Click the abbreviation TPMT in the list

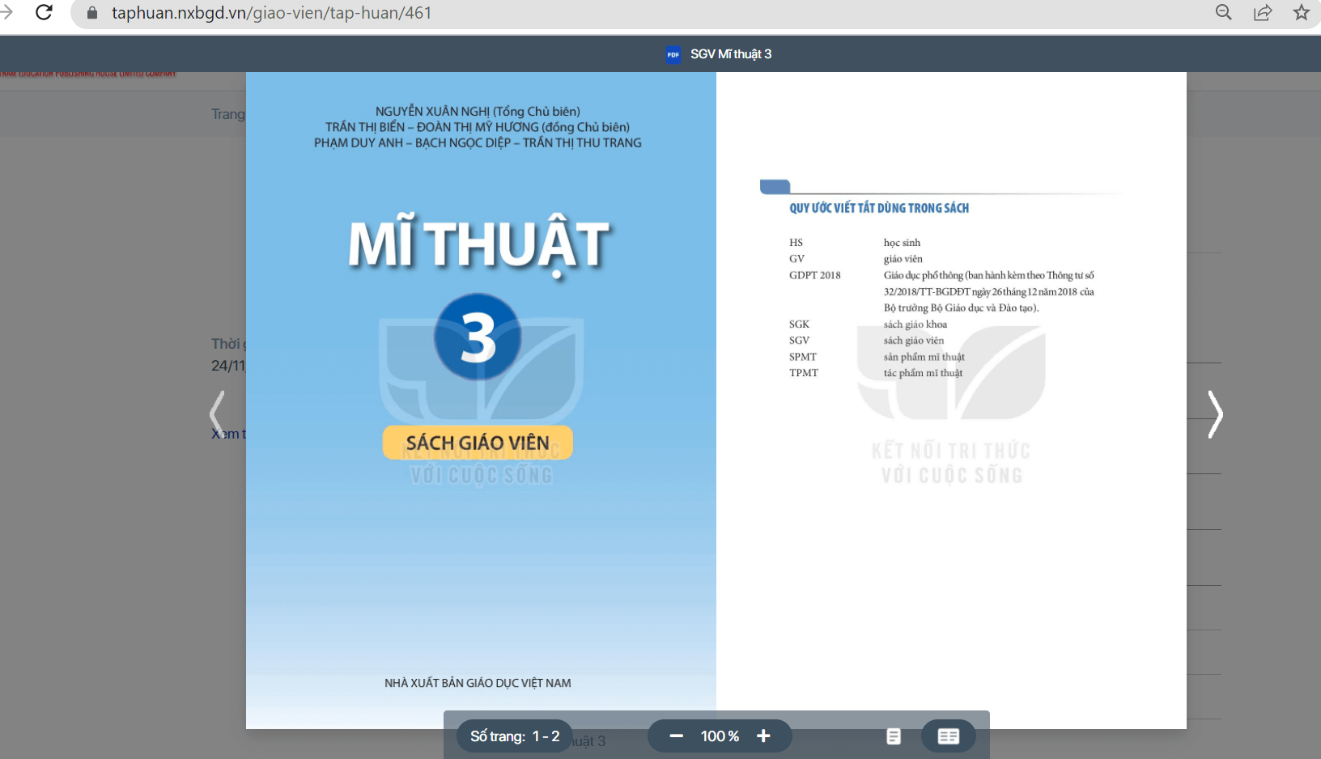click(804, 373)
